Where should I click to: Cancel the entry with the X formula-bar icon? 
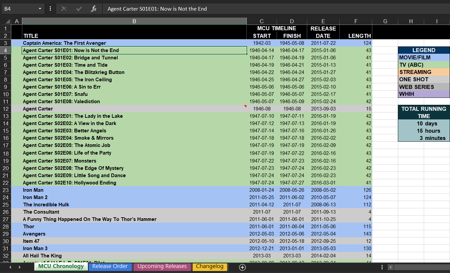click(x=64, y=9)
